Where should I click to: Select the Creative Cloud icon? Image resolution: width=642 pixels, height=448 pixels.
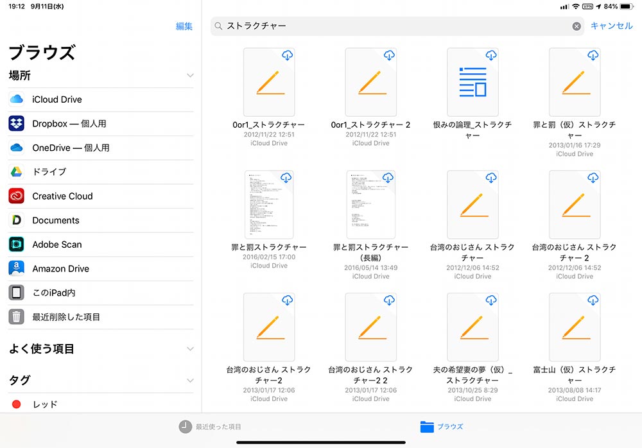[x=17, y=196]
